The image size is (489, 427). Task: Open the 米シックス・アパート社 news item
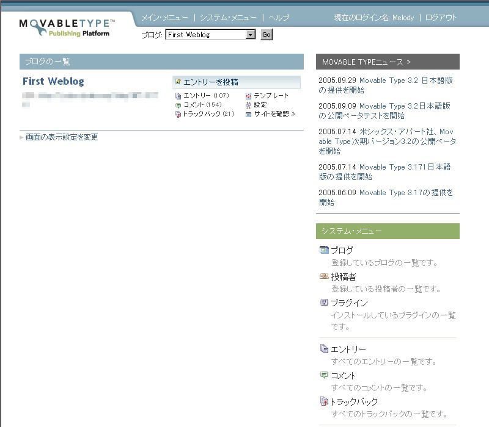[x=388, y=142]
